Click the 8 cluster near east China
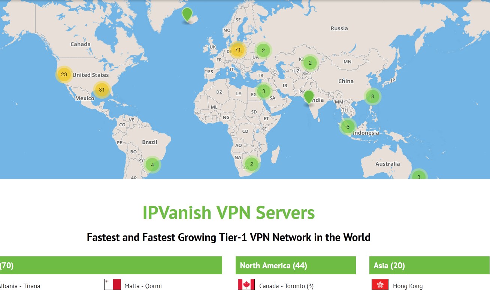The image size is (490, 290). 372,96
